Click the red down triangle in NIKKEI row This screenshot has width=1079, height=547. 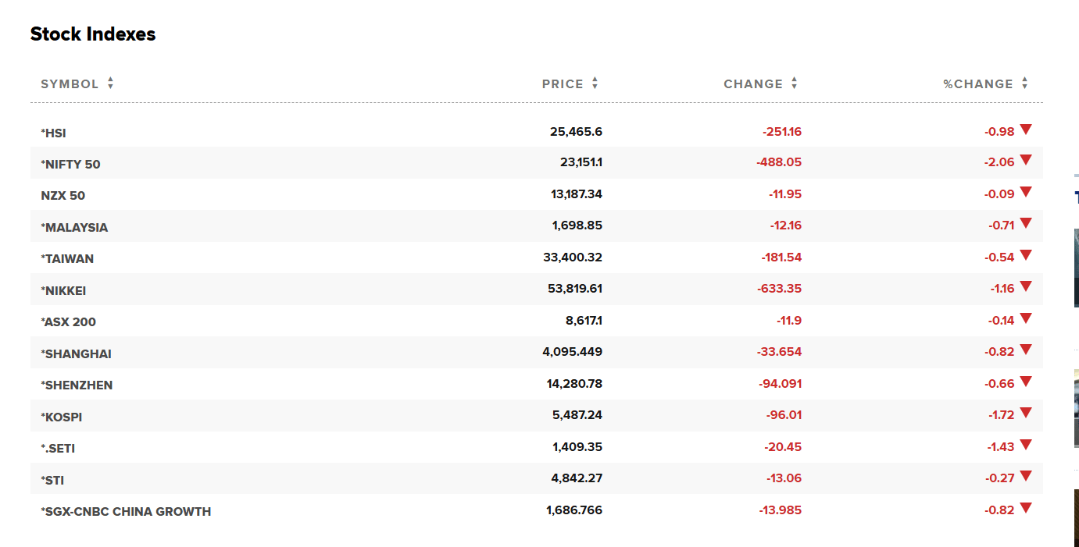click(x=1026, y=287)
